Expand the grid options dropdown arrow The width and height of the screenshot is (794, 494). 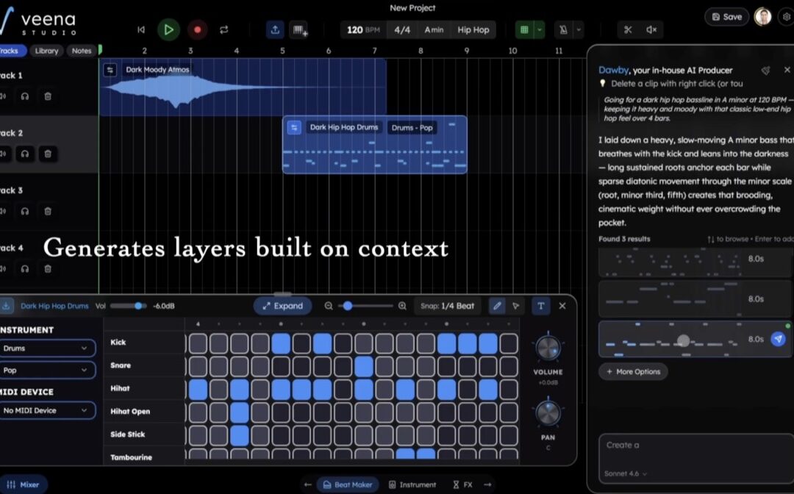coord(540,30)
